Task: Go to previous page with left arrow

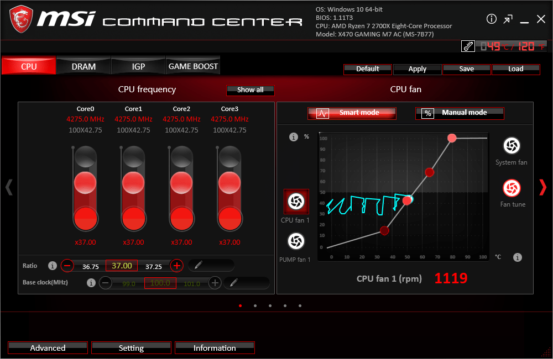Action: pos(9,187)
